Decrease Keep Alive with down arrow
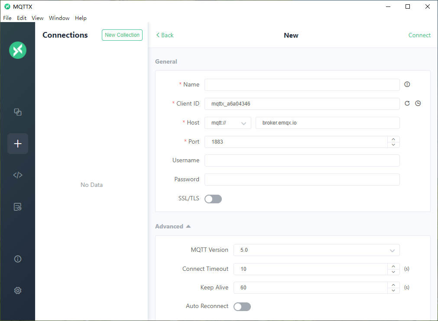The width and height of the screenshot is (438, 321). click(x=393, y=290)
